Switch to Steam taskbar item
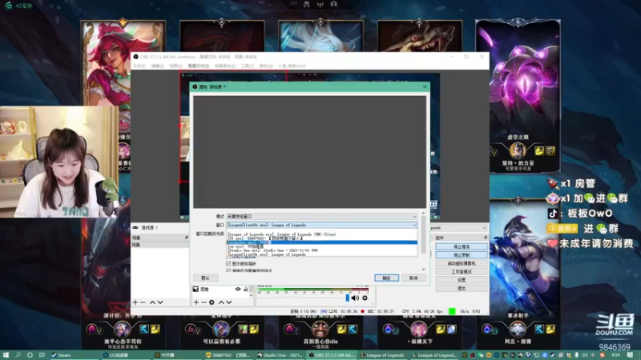 tap(75, 355)
